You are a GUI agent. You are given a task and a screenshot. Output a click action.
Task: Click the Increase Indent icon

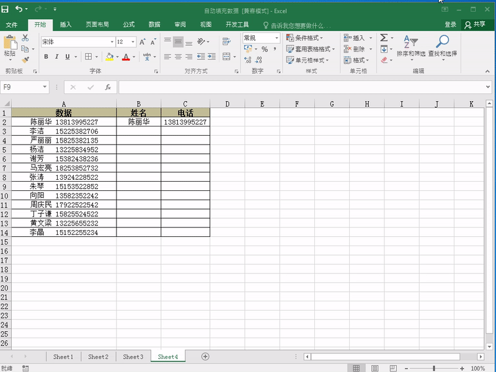[x=211, y=56]
